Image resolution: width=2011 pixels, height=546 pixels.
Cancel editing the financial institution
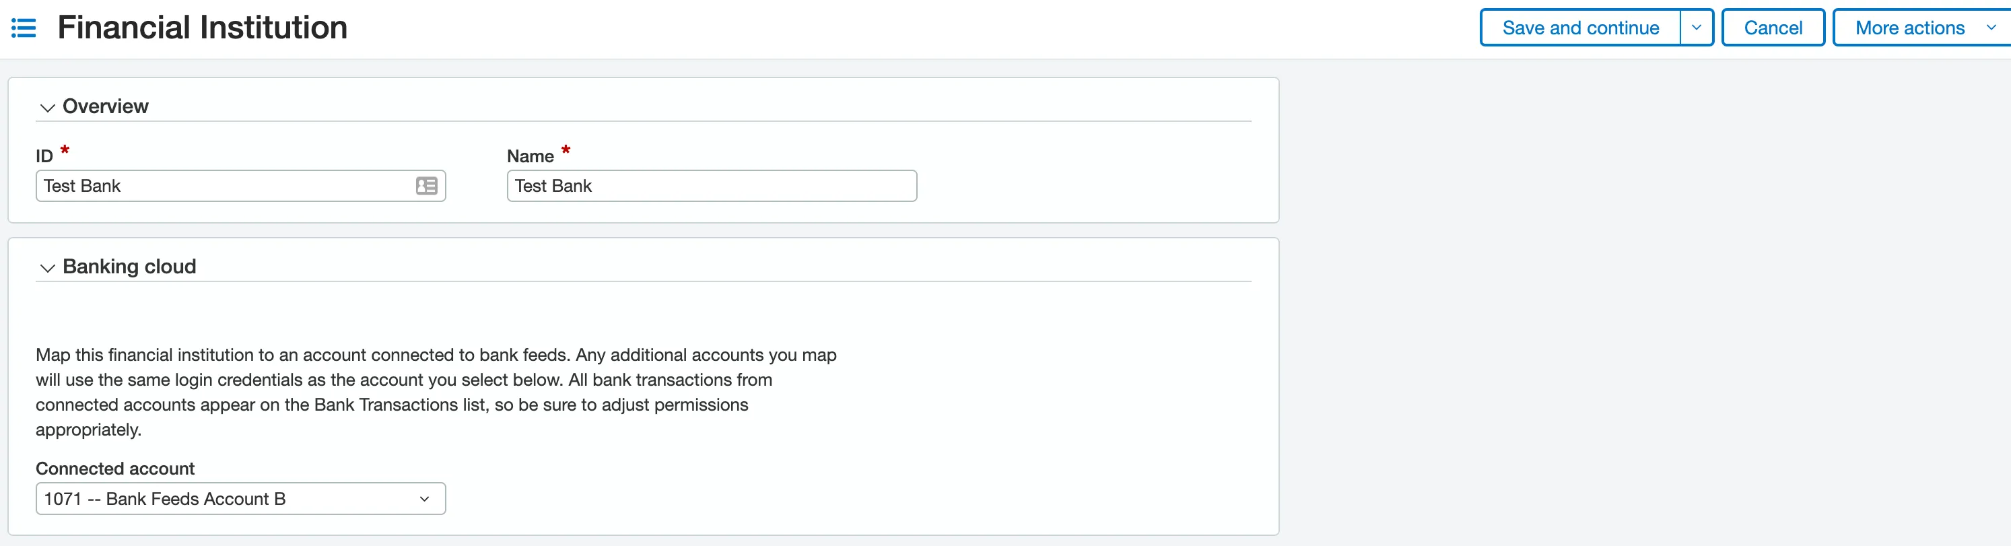pyautogui.click(x=1773, y=28)
